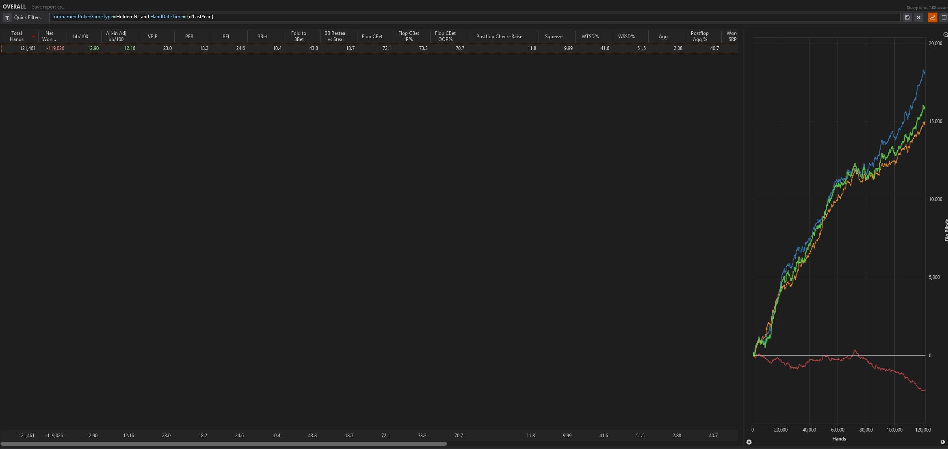Screen dimensions: 948x449
Task: Click the Total Hands sort arrow
Action: [33, 37]
